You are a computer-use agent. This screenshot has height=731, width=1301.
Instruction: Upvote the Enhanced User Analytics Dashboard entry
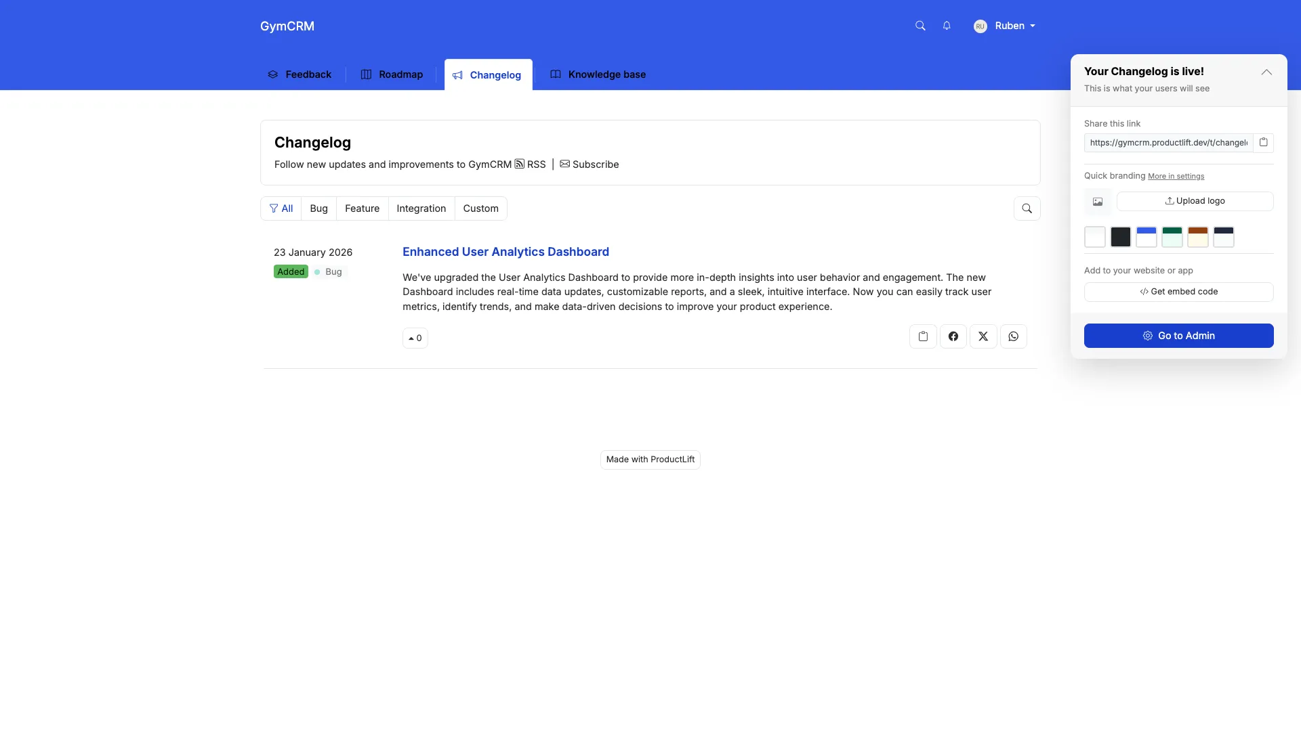pyautogui.click(x=415, y=338)
